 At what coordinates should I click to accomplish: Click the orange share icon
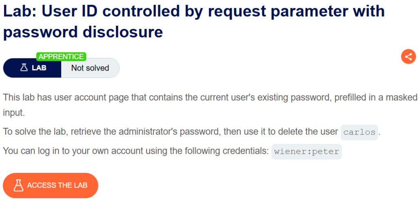tap(408, 56)
